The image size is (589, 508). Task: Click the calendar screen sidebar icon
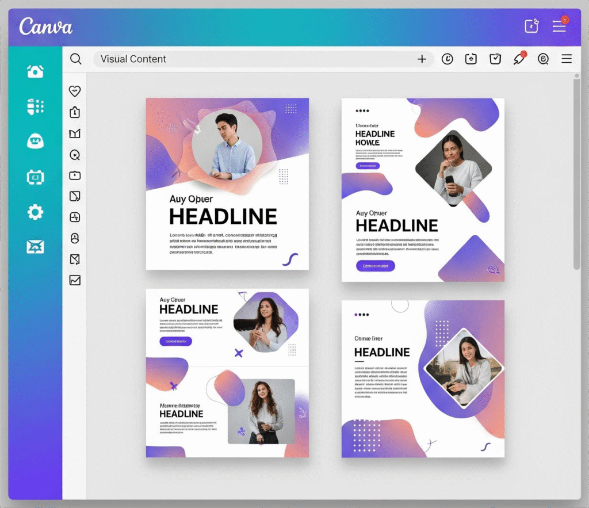click(x=35, y=177)
